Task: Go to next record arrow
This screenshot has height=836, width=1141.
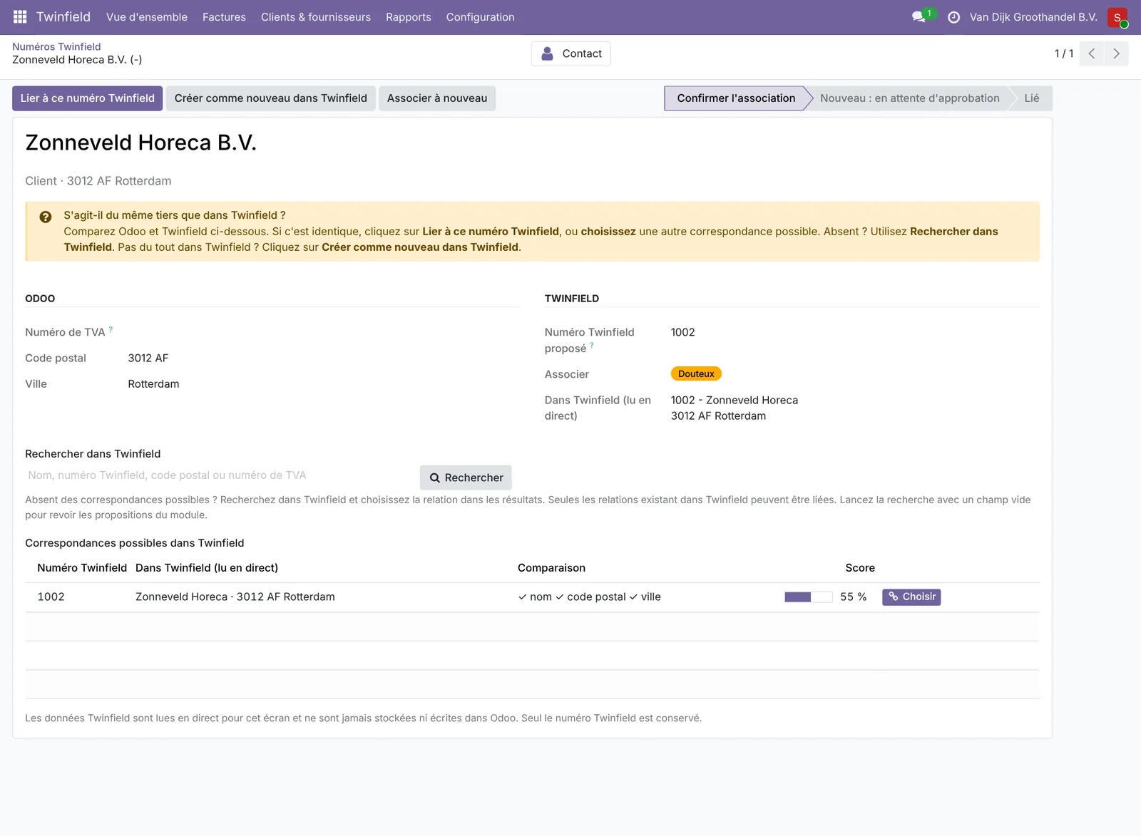Action: pos(1116,53)
